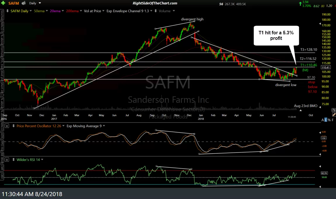The image size is (336, 199).
Task: Click the gray curved tab icon above the pencil
Action: [333, 110]
